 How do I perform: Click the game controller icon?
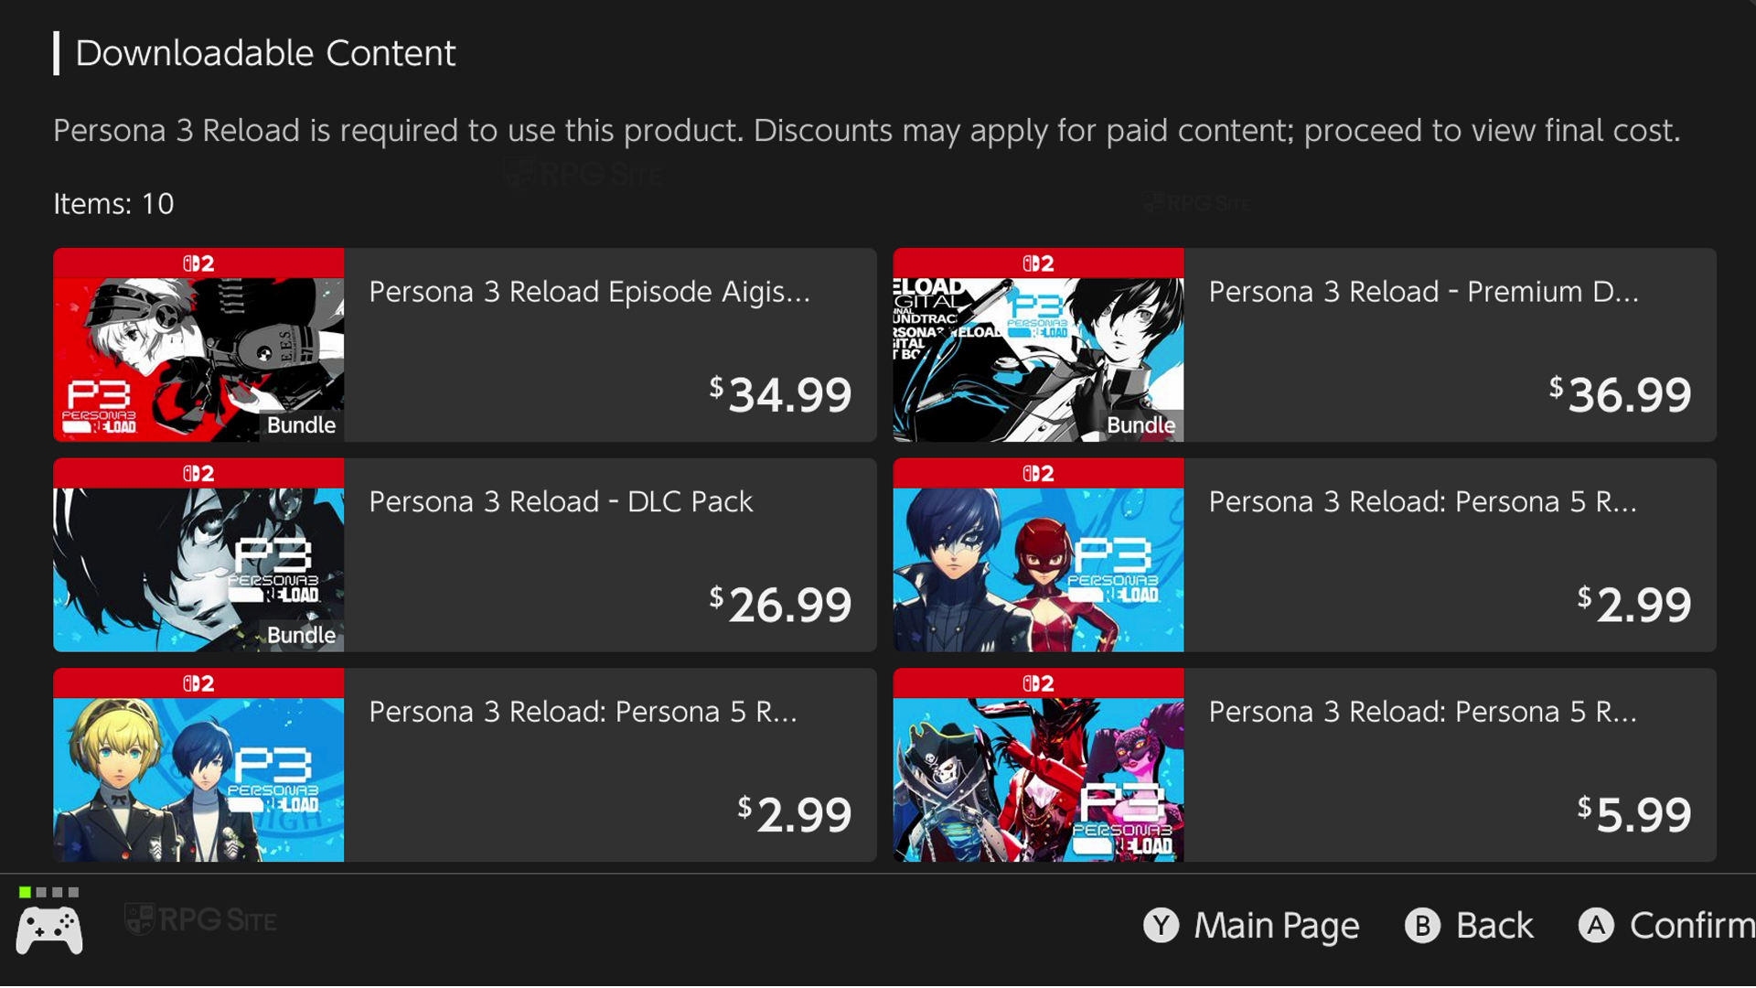[x=49, y=930]
